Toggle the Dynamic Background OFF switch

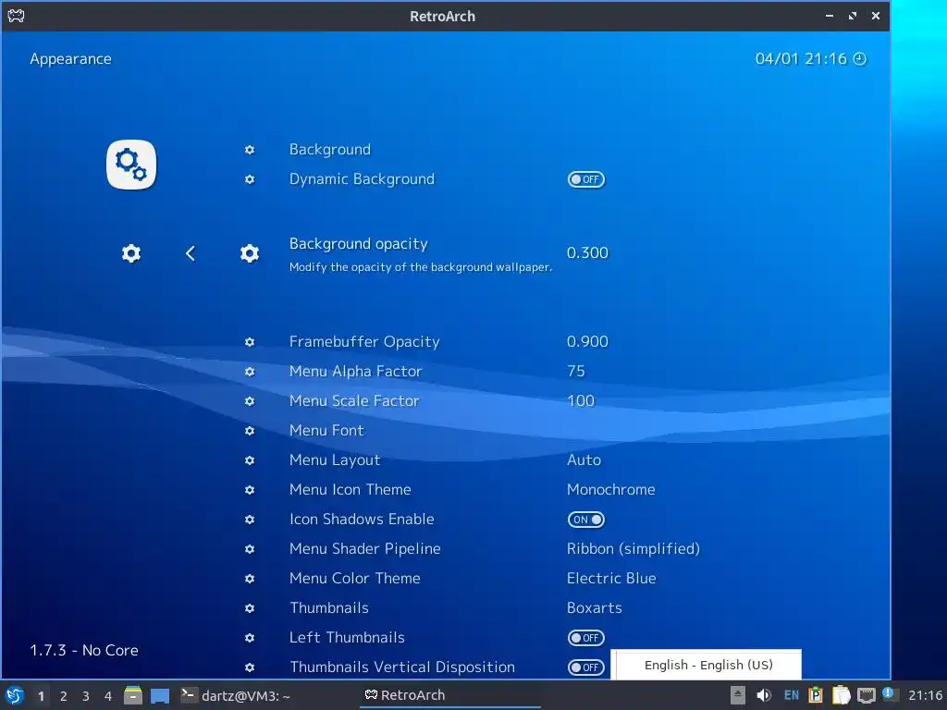585,179
